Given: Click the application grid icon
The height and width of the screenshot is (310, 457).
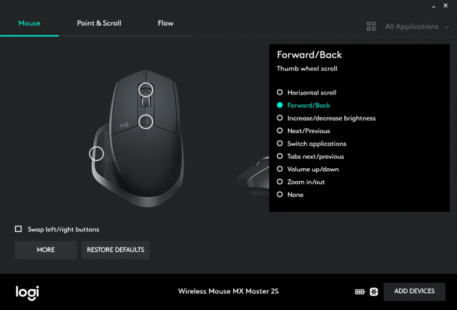Looking at the screenshot, I should point(371,26).
